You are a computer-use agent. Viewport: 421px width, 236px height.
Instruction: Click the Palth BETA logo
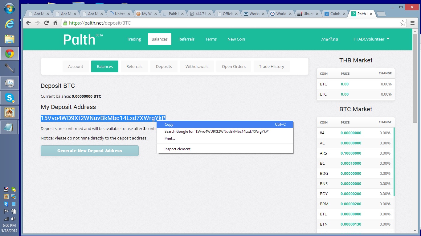click(x=83, y=39)
